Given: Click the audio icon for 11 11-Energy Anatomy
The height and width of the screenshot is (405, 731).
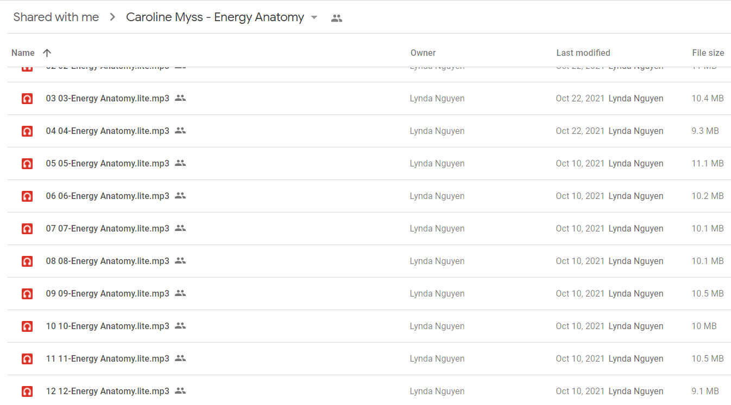Looking at the screenshot, I should [x=27, y=359].
